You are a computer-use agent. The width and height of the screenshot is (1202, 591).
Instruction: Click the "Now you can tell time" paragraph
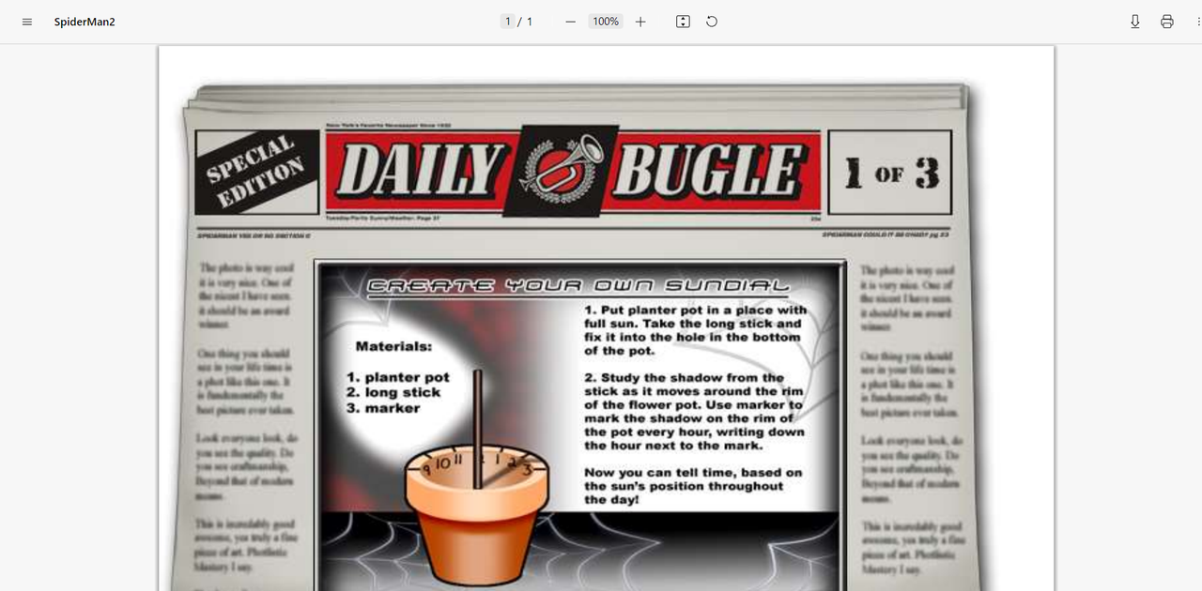tap(693, 486)
